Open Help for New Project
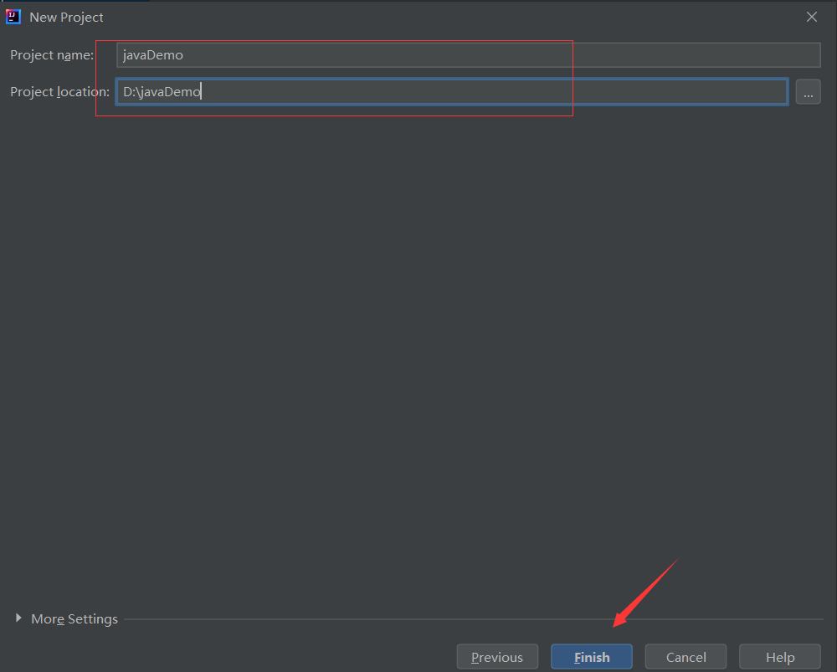The height and width of the screenshot is (672, 837). pyautogui.click(x=780, y=657)
